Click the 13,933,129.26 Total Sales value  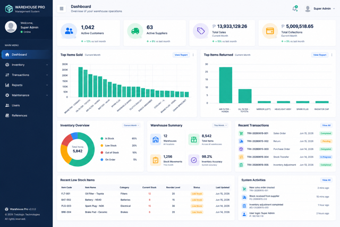(232, 26)
